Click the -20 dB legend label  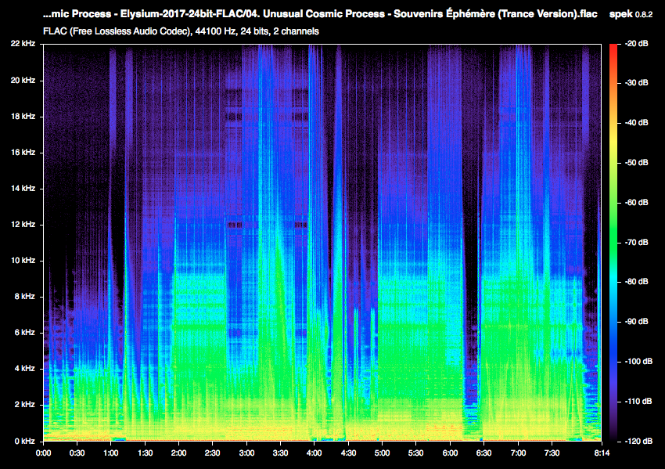637,43
